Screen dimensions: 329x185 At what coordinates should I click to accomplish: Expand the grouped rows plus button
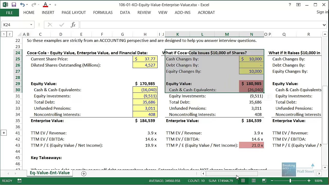(4, 133)
